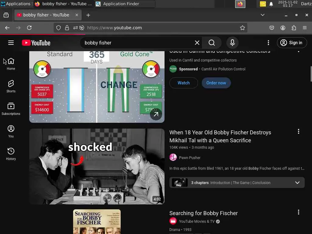Click the YouTube Movies & TV channel avatar

pos(173,221)
